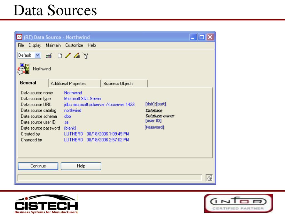Click the Data source URL label

(x=36, y=104)
